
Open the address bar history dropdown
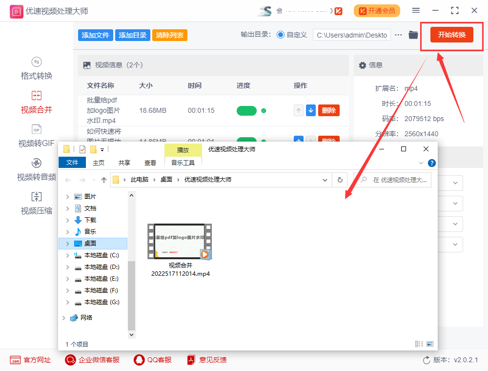[x=325, y=180]
